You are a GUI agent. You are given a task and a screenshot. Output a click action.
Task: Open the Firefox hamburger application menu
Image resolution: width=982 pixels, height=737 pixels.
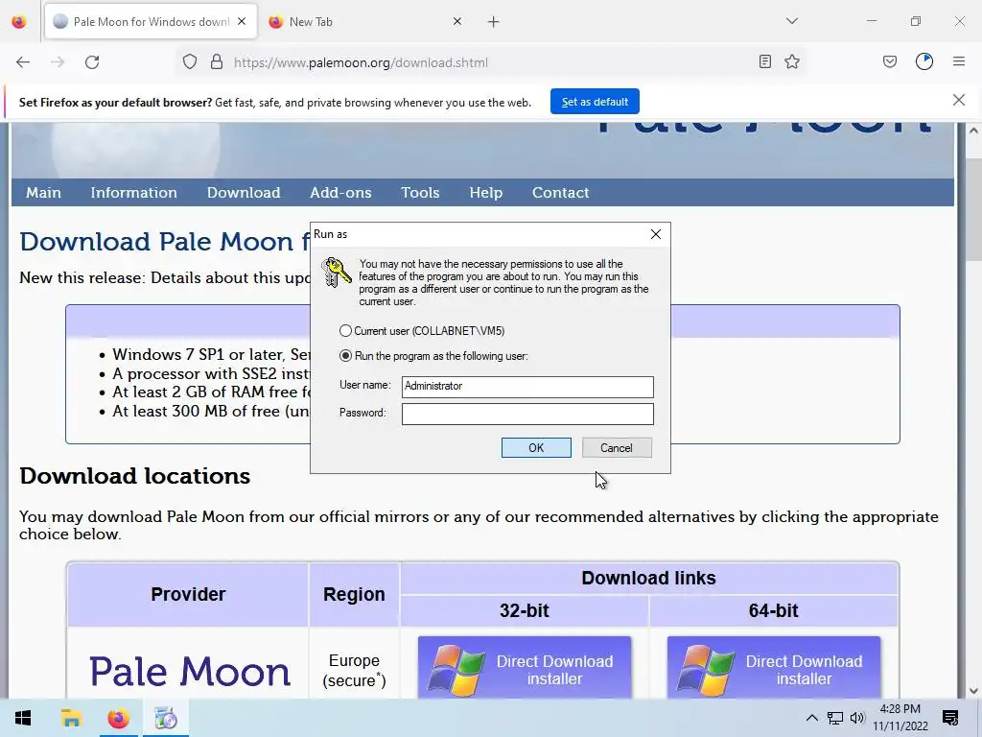coord(959,61)
